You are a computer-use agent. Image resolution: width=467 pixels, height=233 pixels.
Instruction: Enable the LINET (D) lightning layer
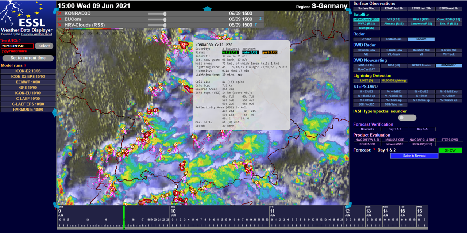[366, 81]
